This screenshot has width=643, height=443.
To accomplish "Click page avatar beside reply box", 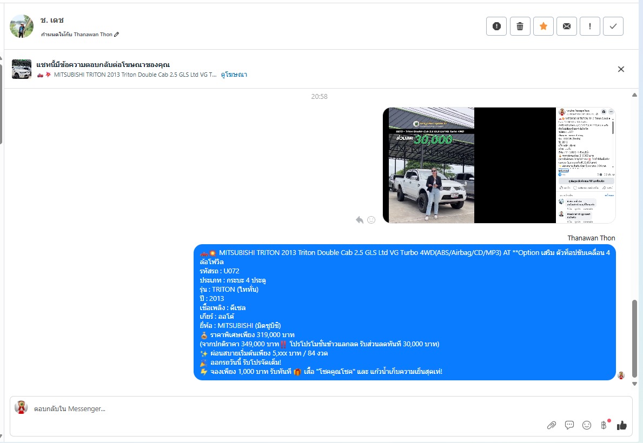I will [21, 407].
